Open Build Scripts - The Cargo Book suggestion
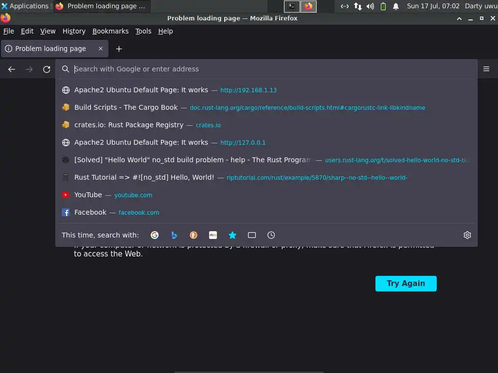 coord(266,107)
